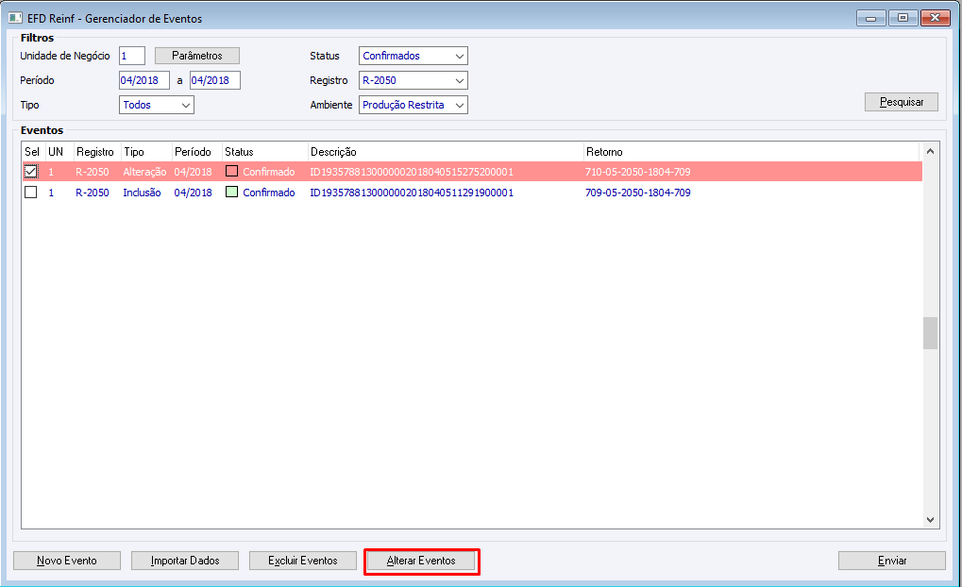Image resolution: width=962 pixels, height=587 pixels.
Task: Click the Importar Dados button
Action: coord(185,561)
